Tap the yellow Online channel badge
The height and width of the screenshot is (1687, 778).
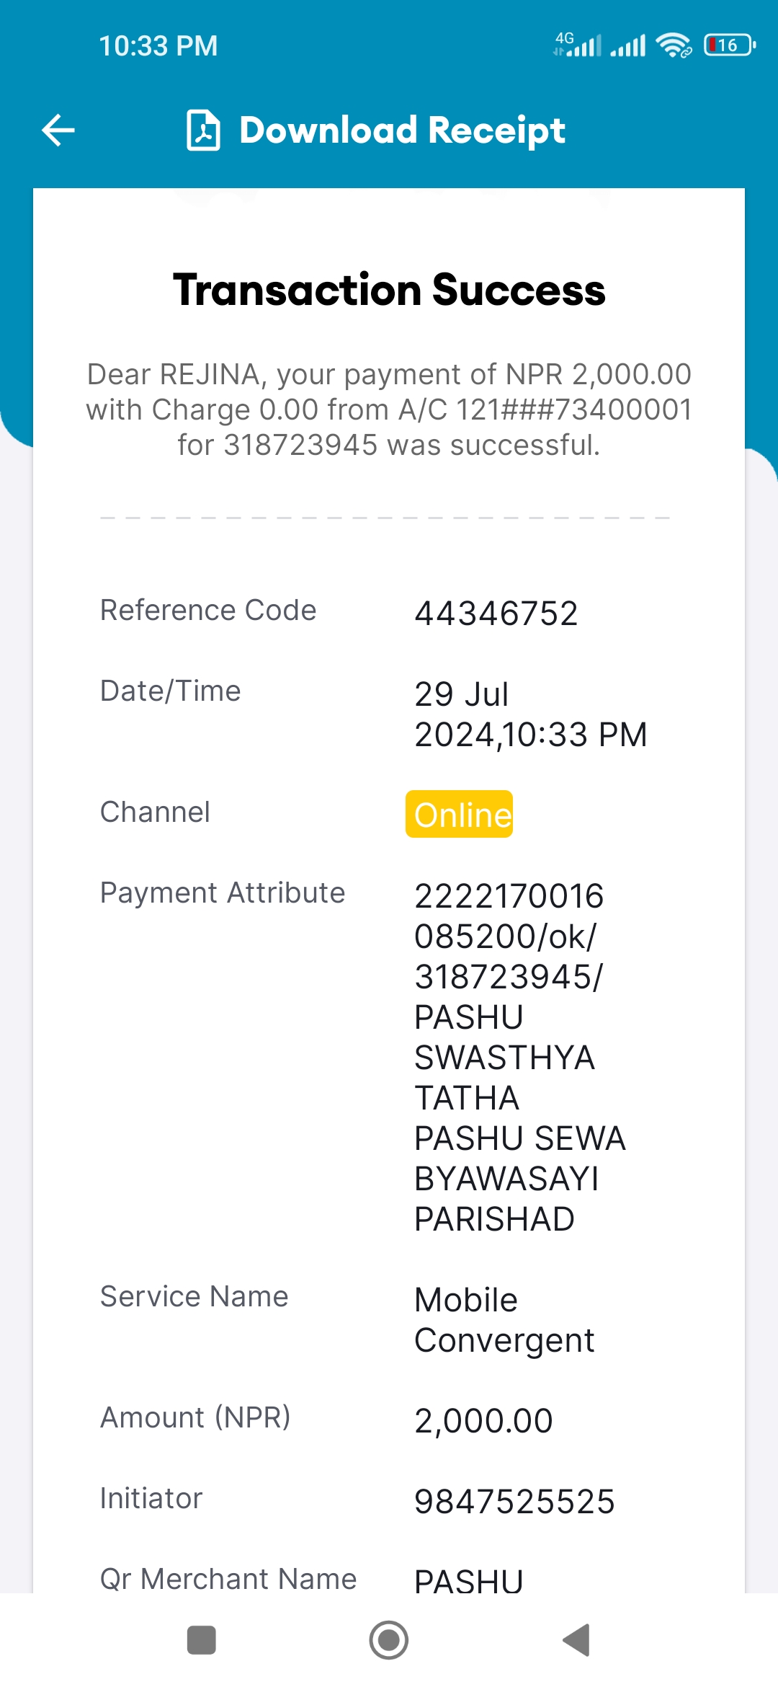coord(460,814)
